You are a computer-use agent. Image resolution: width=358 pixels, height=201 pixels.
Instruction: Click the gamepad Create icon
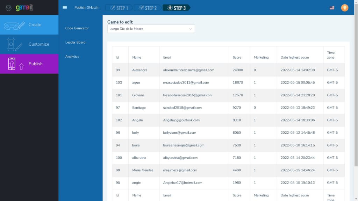point(14,25)
